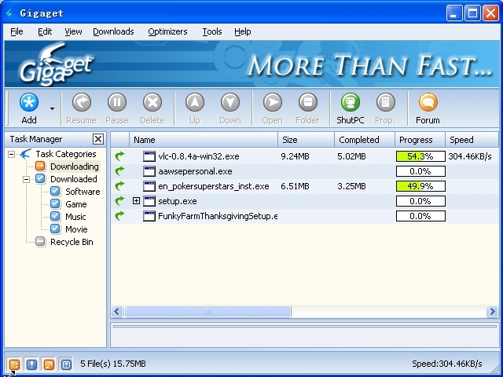The height and width of the screenshot is (377, 503).
Task: Click the 54.3% progress bar
Action: pyautogui.click(x=420, y=156)
